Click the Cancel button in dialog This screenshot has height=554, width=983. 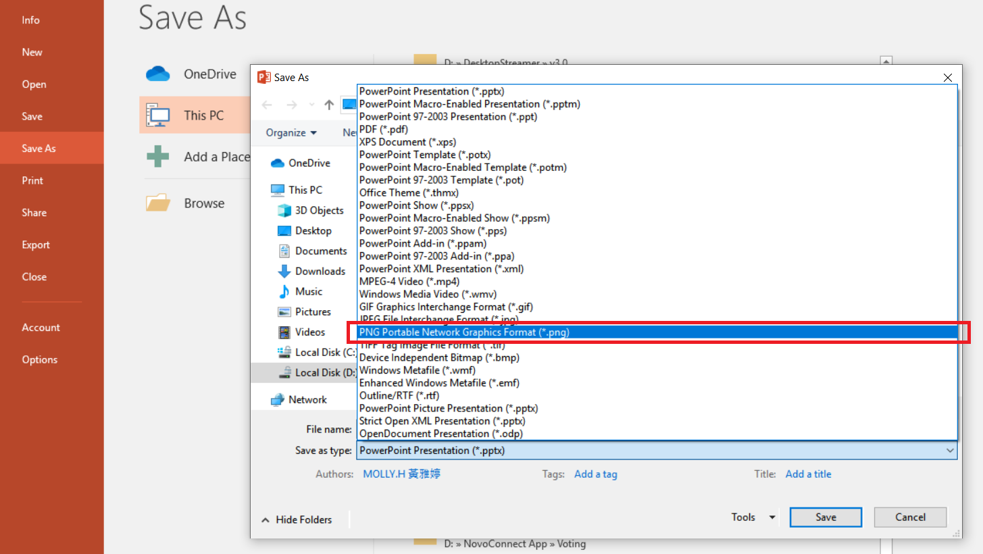click(910, 518)
